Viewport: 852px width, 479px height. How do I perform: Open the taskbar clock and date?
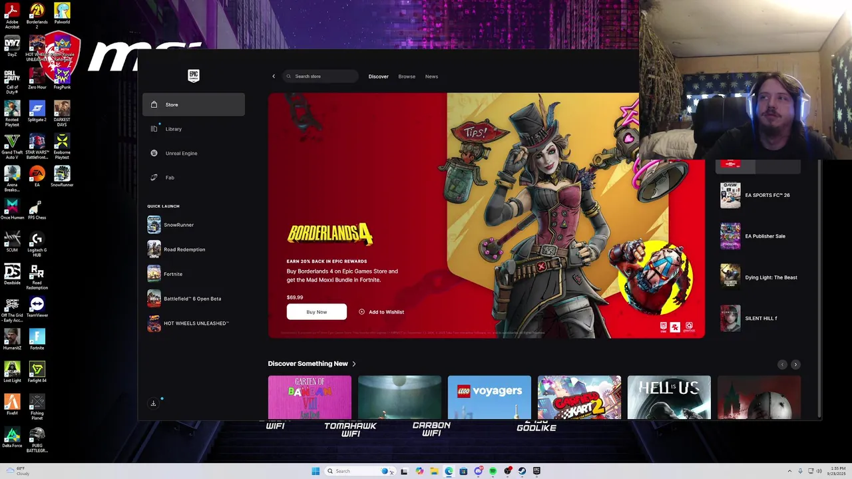835,471
